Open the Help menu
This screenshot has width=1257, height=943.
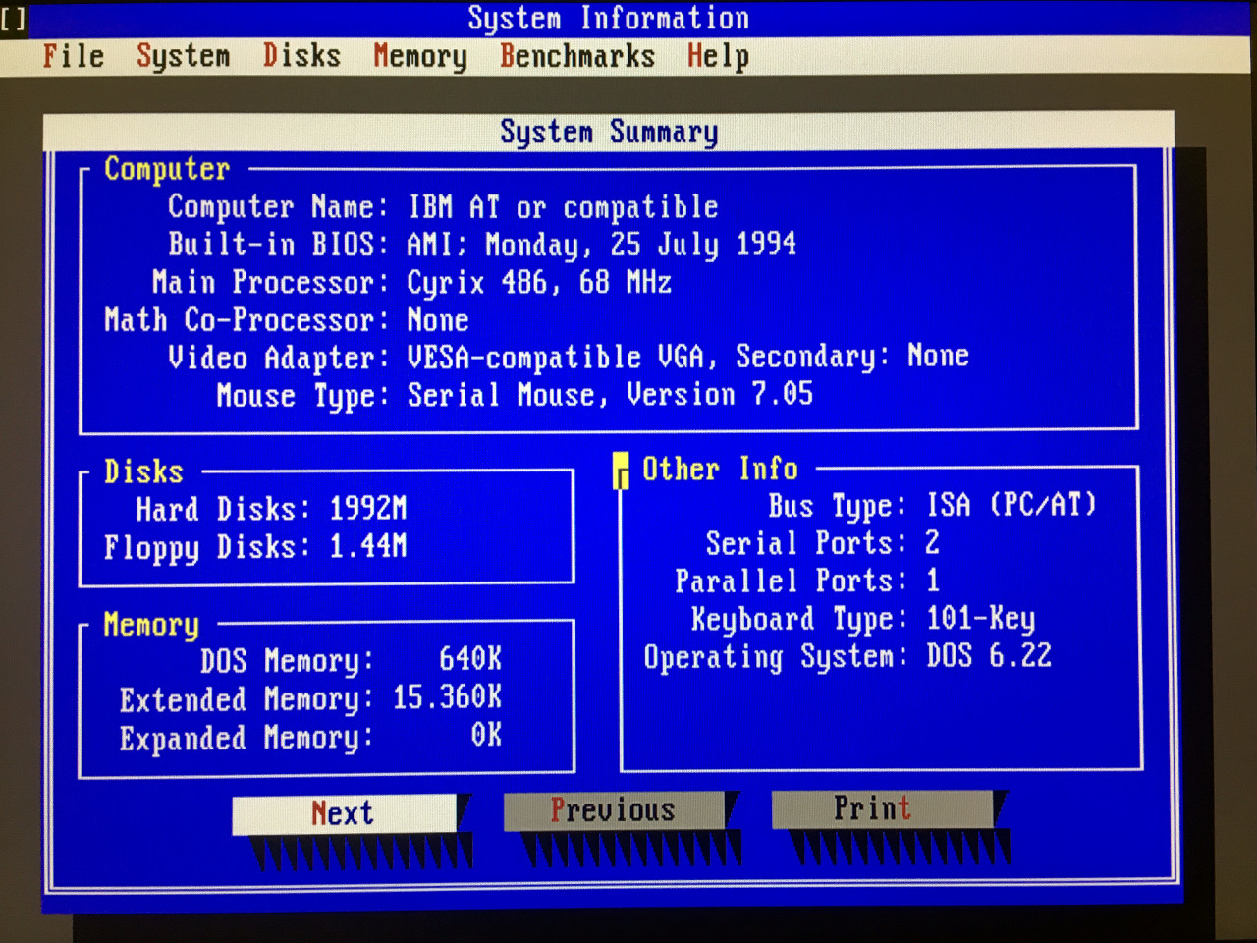(718, 57)
